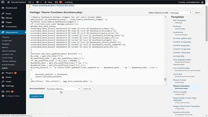This screenshot has height=117, width=208.
Task: Open Widgets submenu item
Action: (x=6, y=44)
